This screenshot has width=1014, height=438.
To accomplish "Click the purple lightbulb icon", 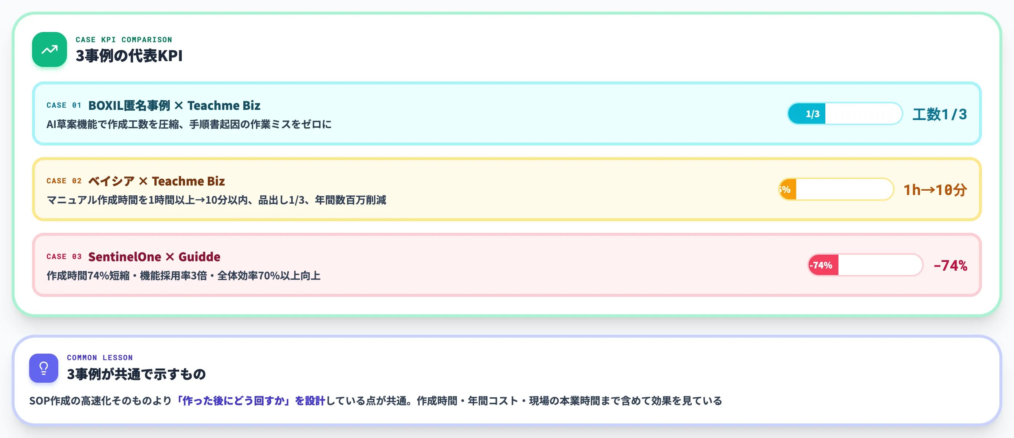I will point(44,368).
